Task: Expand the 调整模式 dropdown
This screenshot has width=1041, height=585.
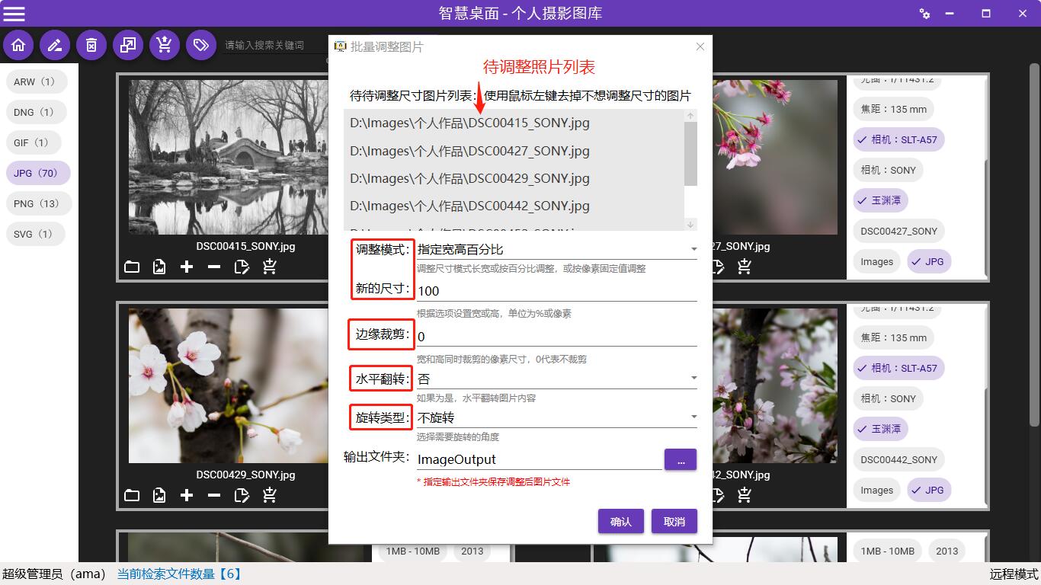Action: pos(693,249)
